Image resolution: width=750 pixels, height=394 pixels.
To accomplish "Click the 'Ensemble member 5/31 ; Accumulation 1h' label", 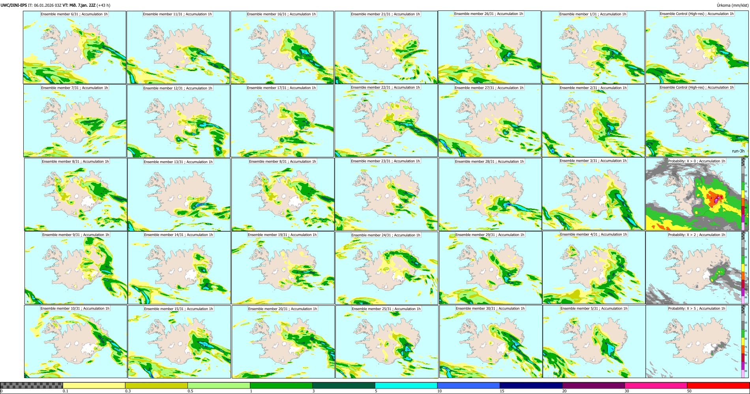I will pos(594,309).
